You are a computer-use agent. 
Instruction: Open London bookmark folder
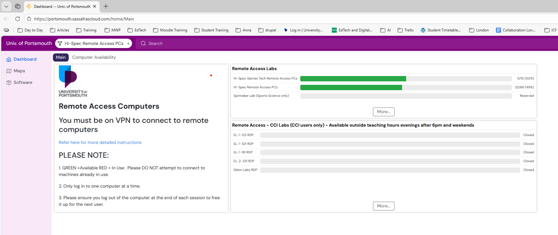479,30
